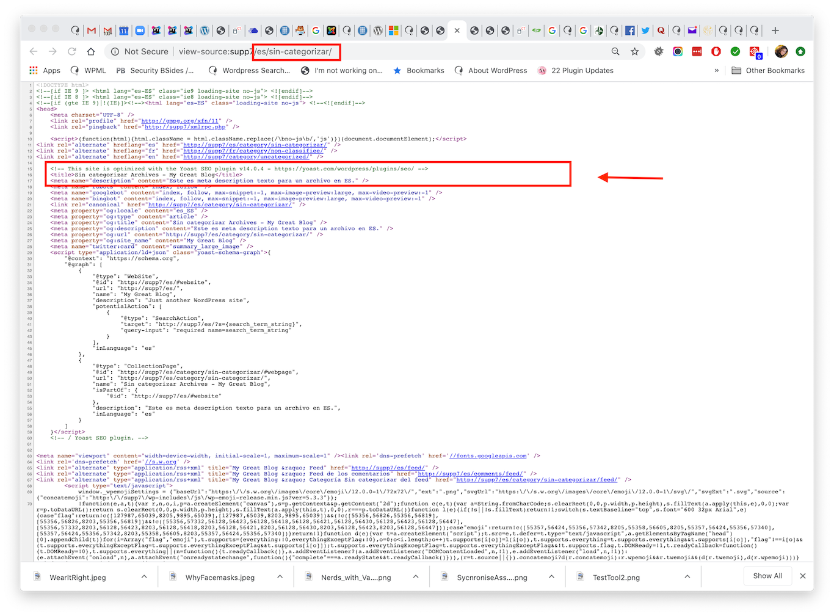
Task: Expand options for TestTool2.png download
Action: pyautogui.click(x=687, y=577)
